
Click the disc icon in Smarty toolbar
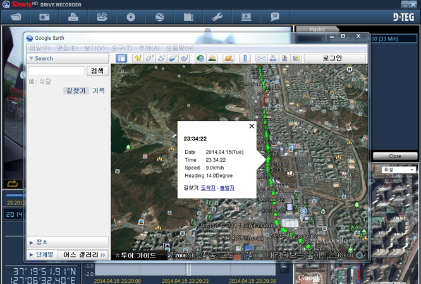click(x=131, y=17)
